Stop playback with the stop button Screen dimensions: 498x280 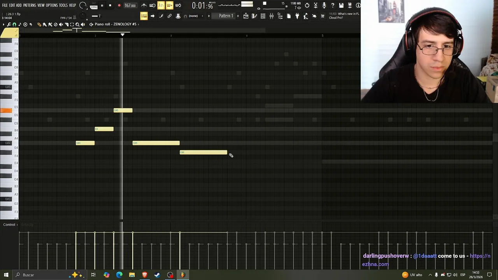[x=110, y=5]
